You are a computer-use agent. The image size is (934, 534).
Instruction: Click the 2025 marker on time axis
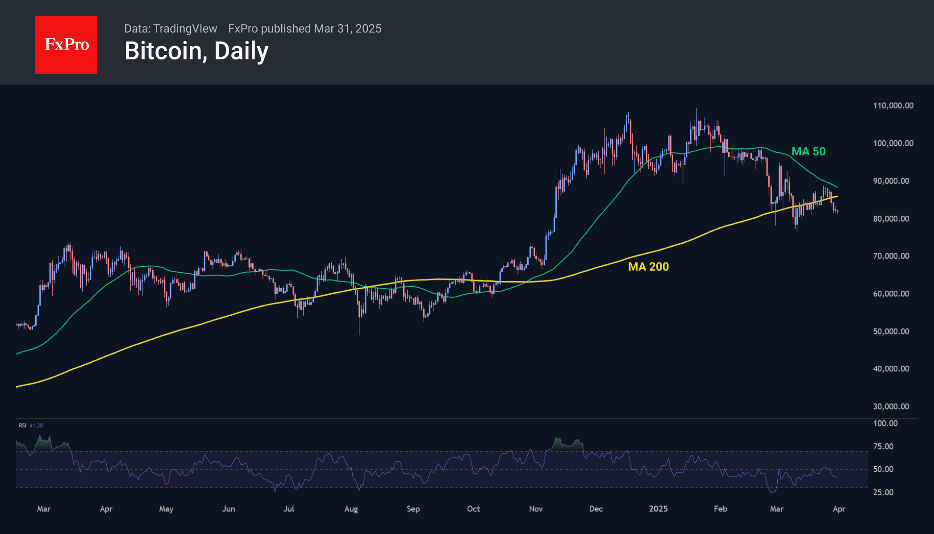(659, 509)
